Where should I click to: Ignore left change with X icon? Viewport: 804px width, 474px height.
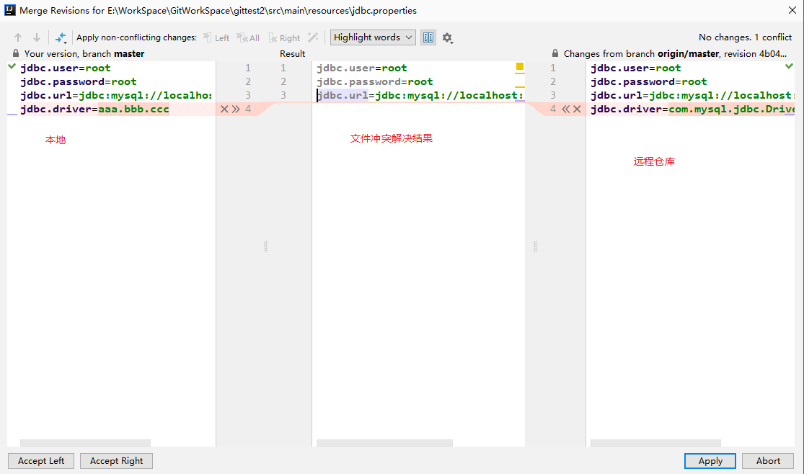coord(224,109)
